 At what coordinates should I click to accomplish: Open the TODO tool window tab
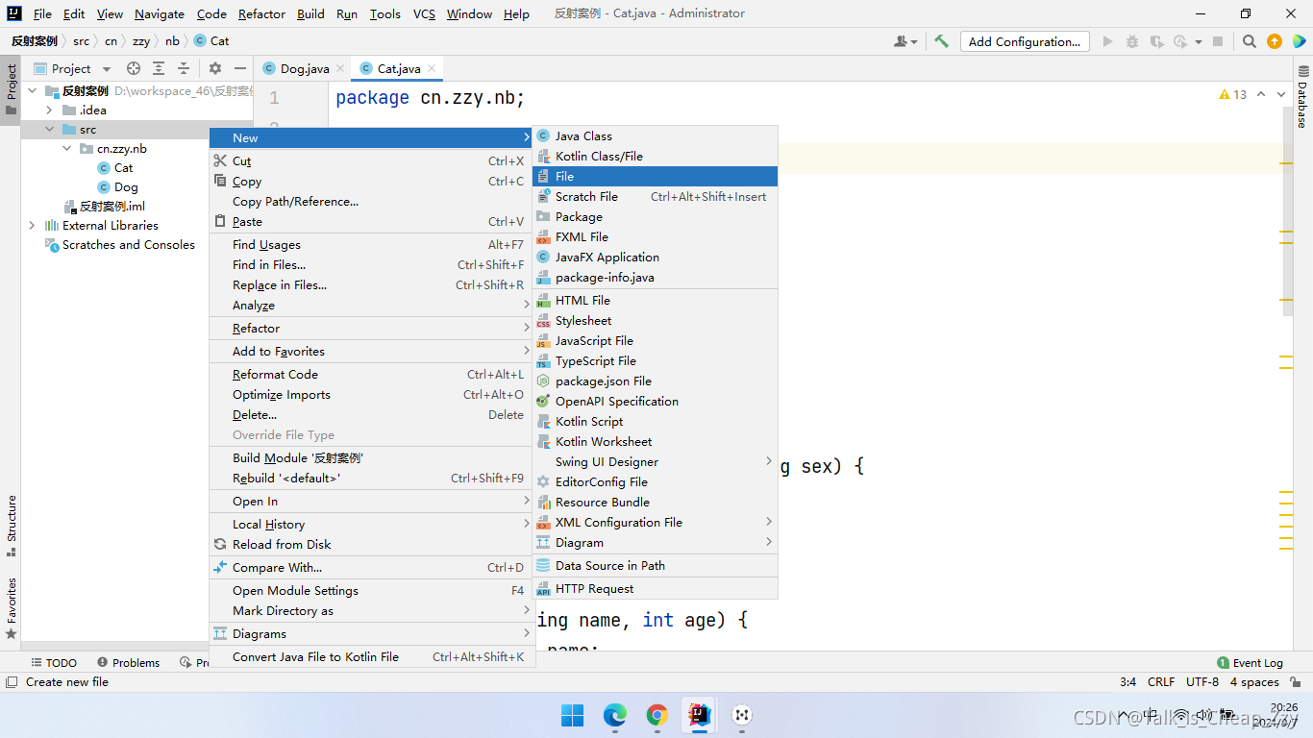53,662
